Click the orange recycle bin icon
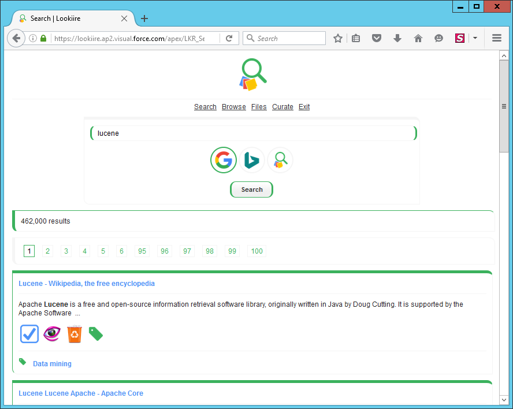Viewport: 513px width, 409px height. 75,334
